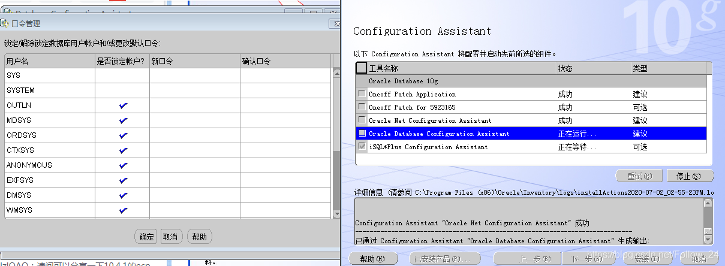Screen dimensions: 725x266
Task: Select the ANONYMOUS user name
Action: coord(29,165)
